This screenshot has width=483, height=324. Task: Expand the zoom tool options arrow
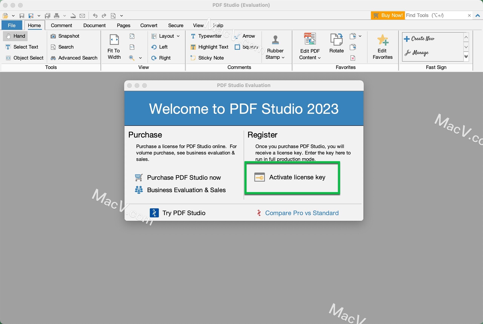[x=140, y=58]
